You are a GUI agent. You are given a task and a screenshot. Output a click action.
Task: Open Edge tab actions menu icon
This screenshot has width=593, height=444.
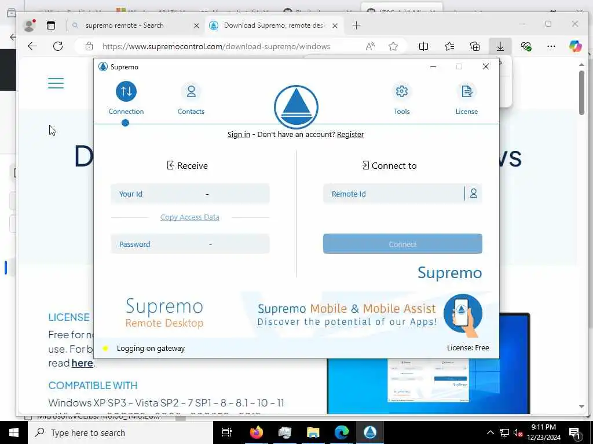click(51, 25)
